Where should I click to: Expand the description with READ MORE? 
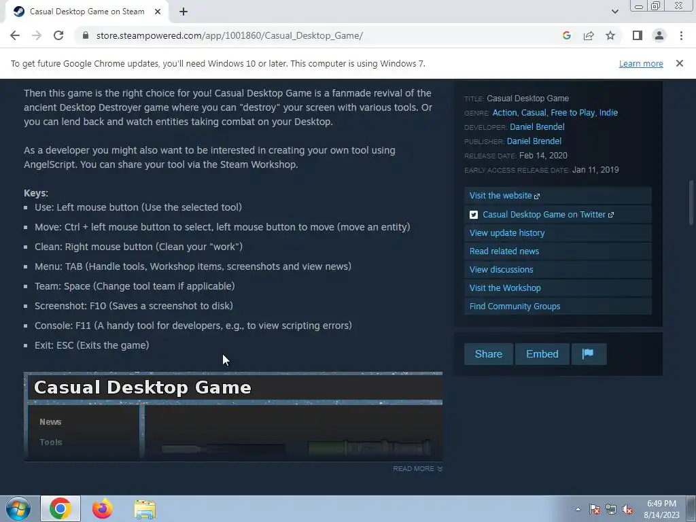(417, 469)
